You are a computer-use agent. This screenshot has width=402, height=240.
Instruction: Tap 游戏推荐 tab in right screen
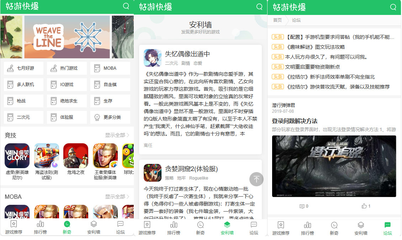coord(281,229)
